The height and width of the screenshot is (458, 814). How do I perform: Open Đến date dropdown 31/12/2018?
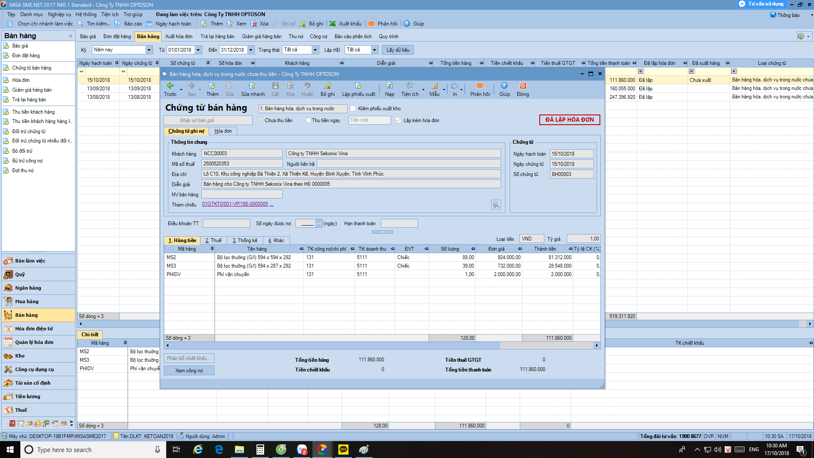click(x=251, y=50)
